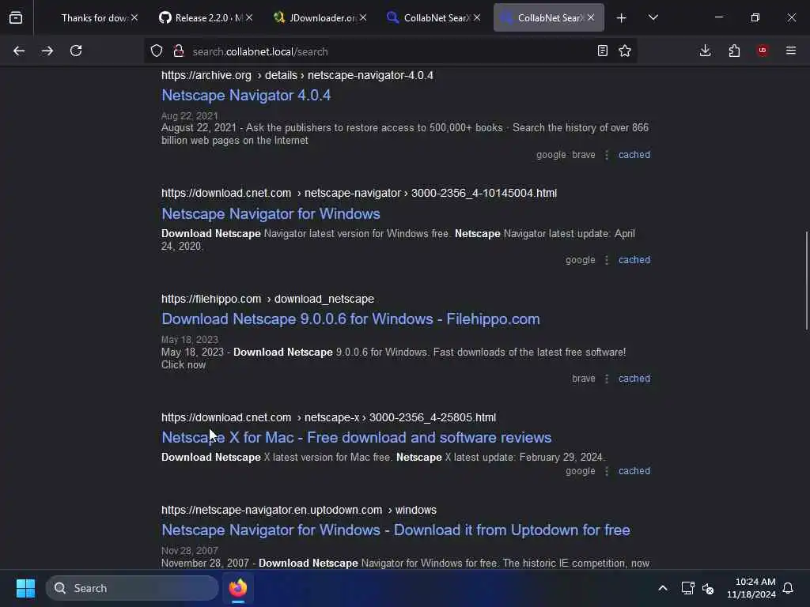Image resolution: width=810 pixels, height=607 pixels.
Task: Open a new browser tab
Action: click(622, 17)
